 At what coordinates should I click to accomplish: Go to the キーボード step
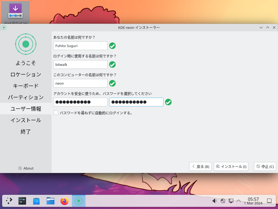pyautogui.click(x=26, y=86)
